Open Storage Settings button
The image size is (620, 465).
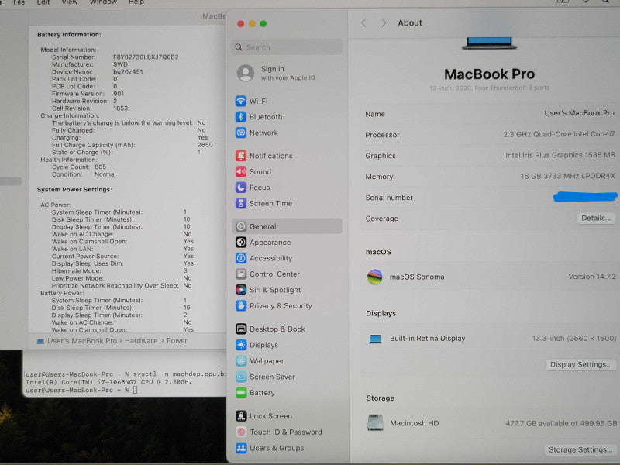[580, 449]
